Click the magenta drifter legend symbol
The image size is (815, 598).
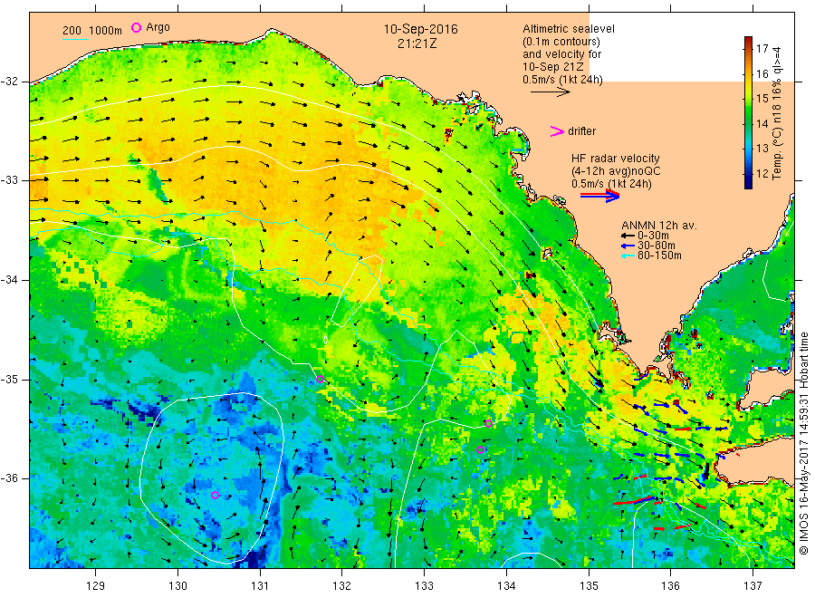(x=557, y=131)
